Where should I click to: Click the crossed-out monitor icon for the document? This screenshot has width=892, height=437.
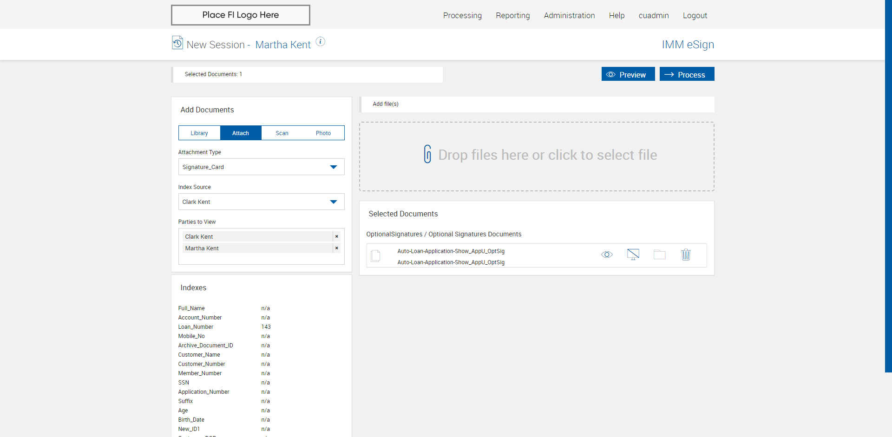pyautogui.click(x=633, y=254)
